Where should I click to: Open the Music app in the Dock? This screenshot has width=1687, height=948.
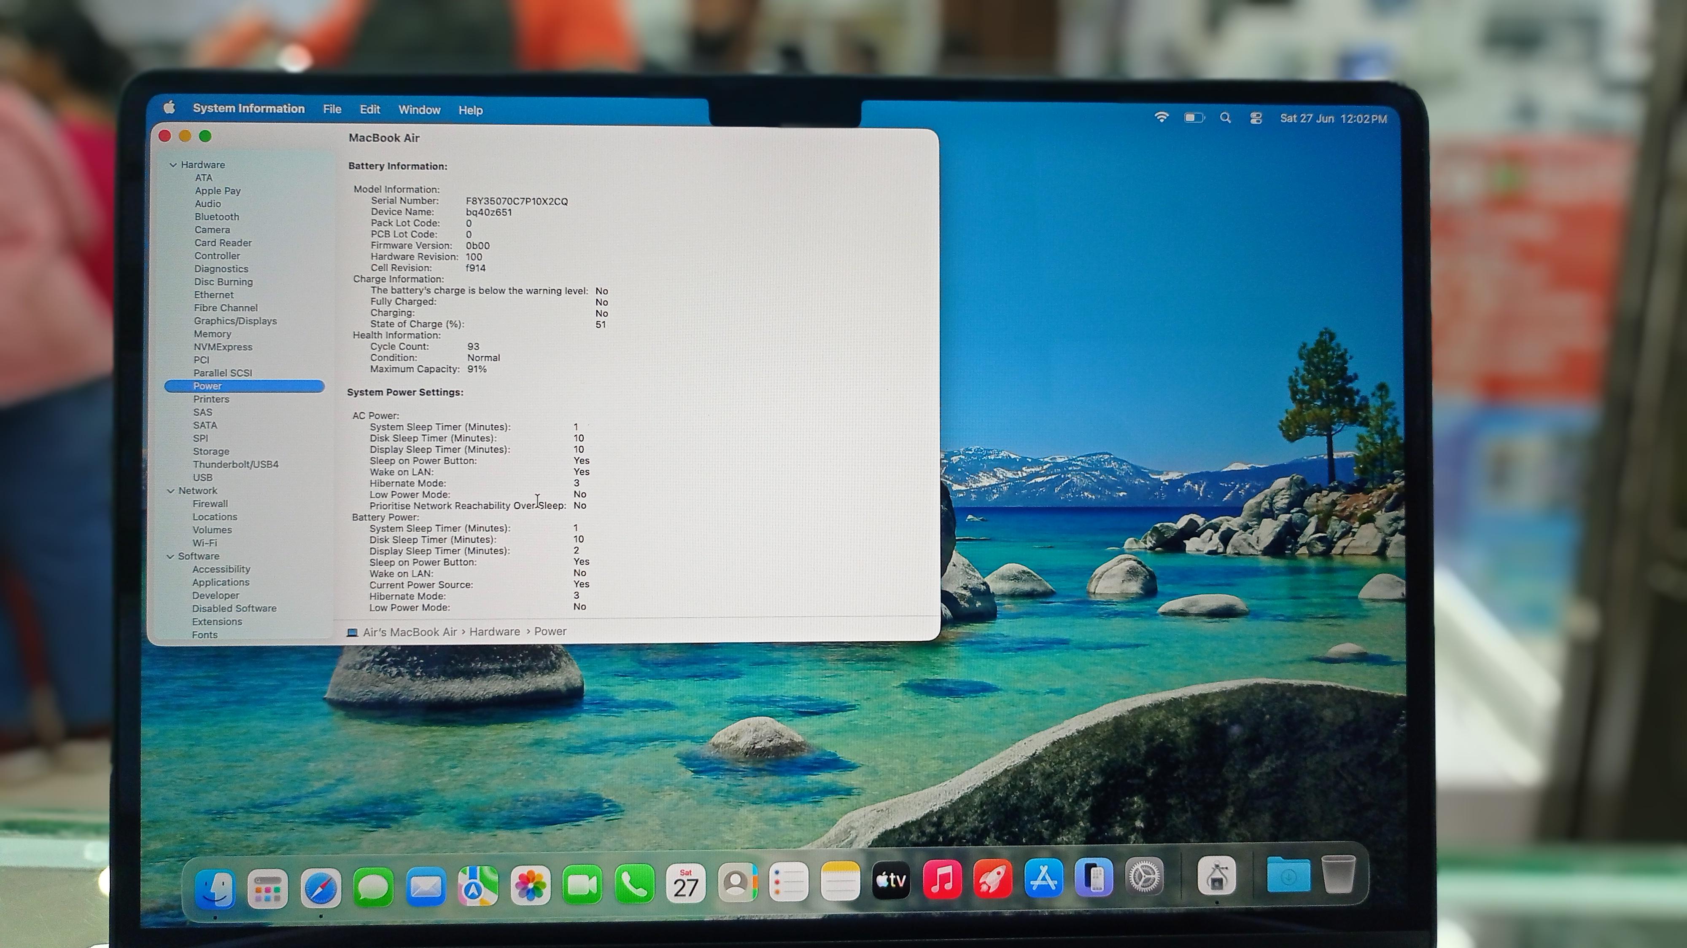coord(942,878)
